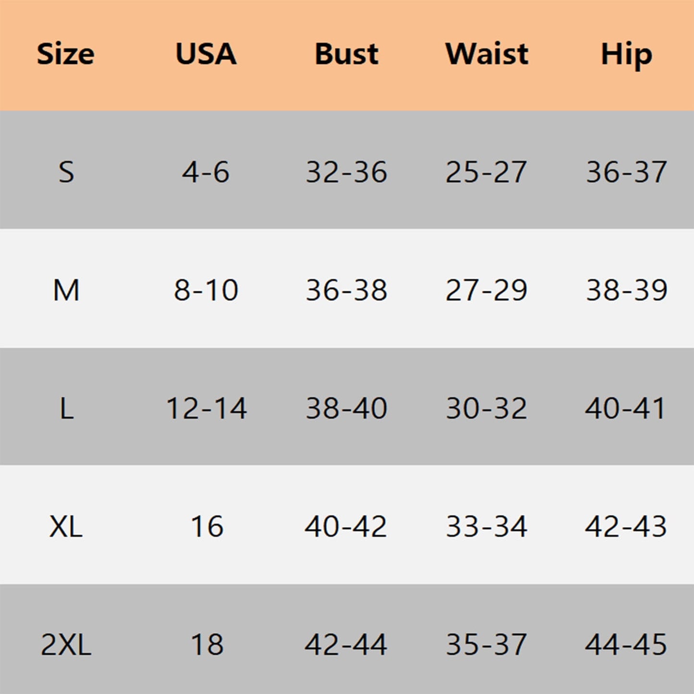
Task: Select the S size cell
Action: click(66, 172)
